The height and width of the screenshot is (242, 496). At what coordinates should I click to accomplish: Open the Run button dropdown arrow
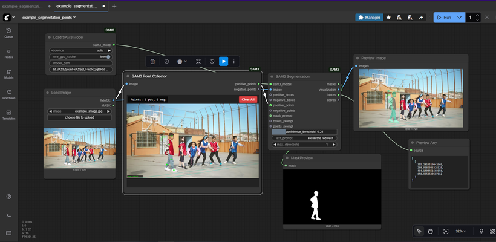459,18
